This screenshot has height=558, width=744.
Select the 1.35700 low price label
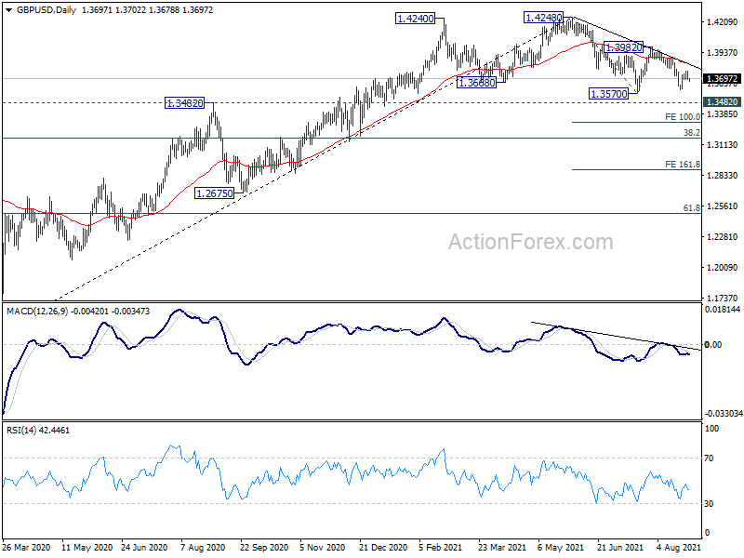[609, 94]
